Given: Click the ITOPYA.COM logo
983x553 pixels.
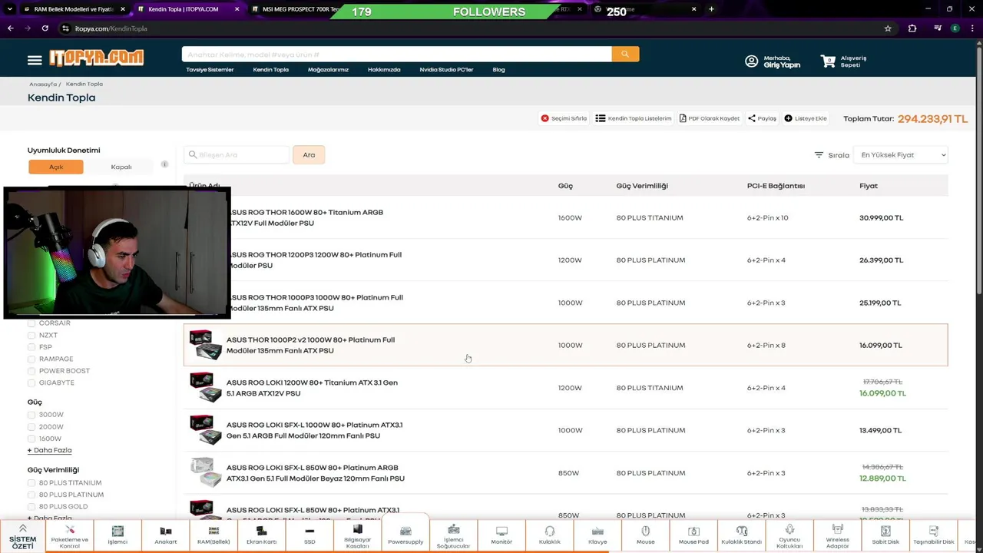Looking at the screenshot, I should coord(96,58).
